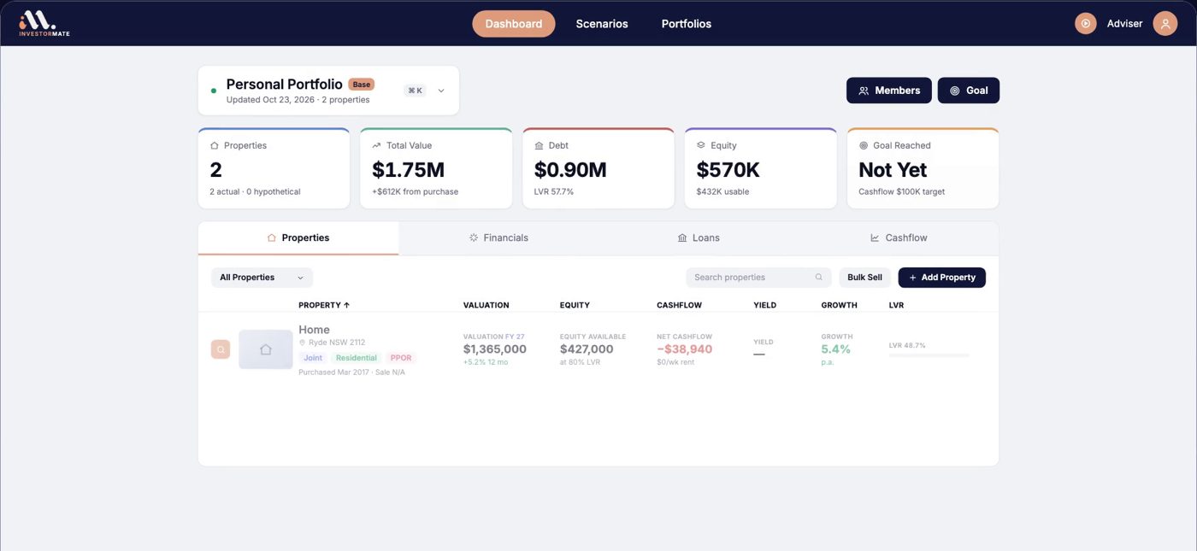The width and height of the screenshot is (1197, 551).
Task: Click the PPOR tag
Action: click(401, 358)
